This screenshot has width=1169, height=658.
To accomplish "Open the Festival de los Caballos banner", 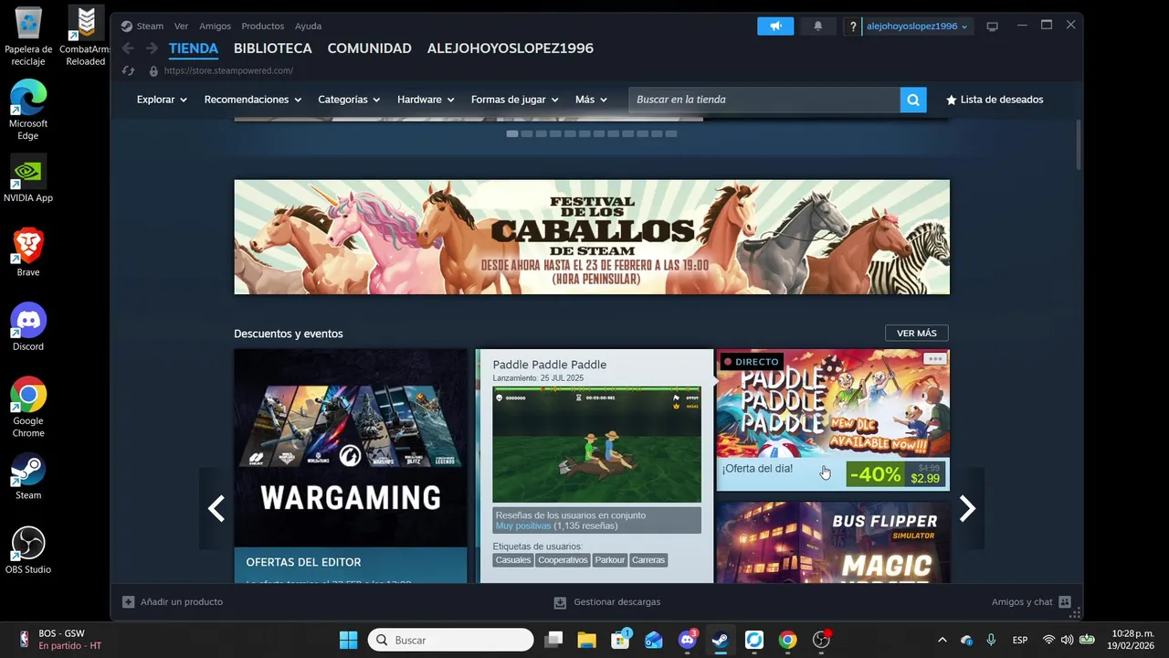I will [592, 237].
